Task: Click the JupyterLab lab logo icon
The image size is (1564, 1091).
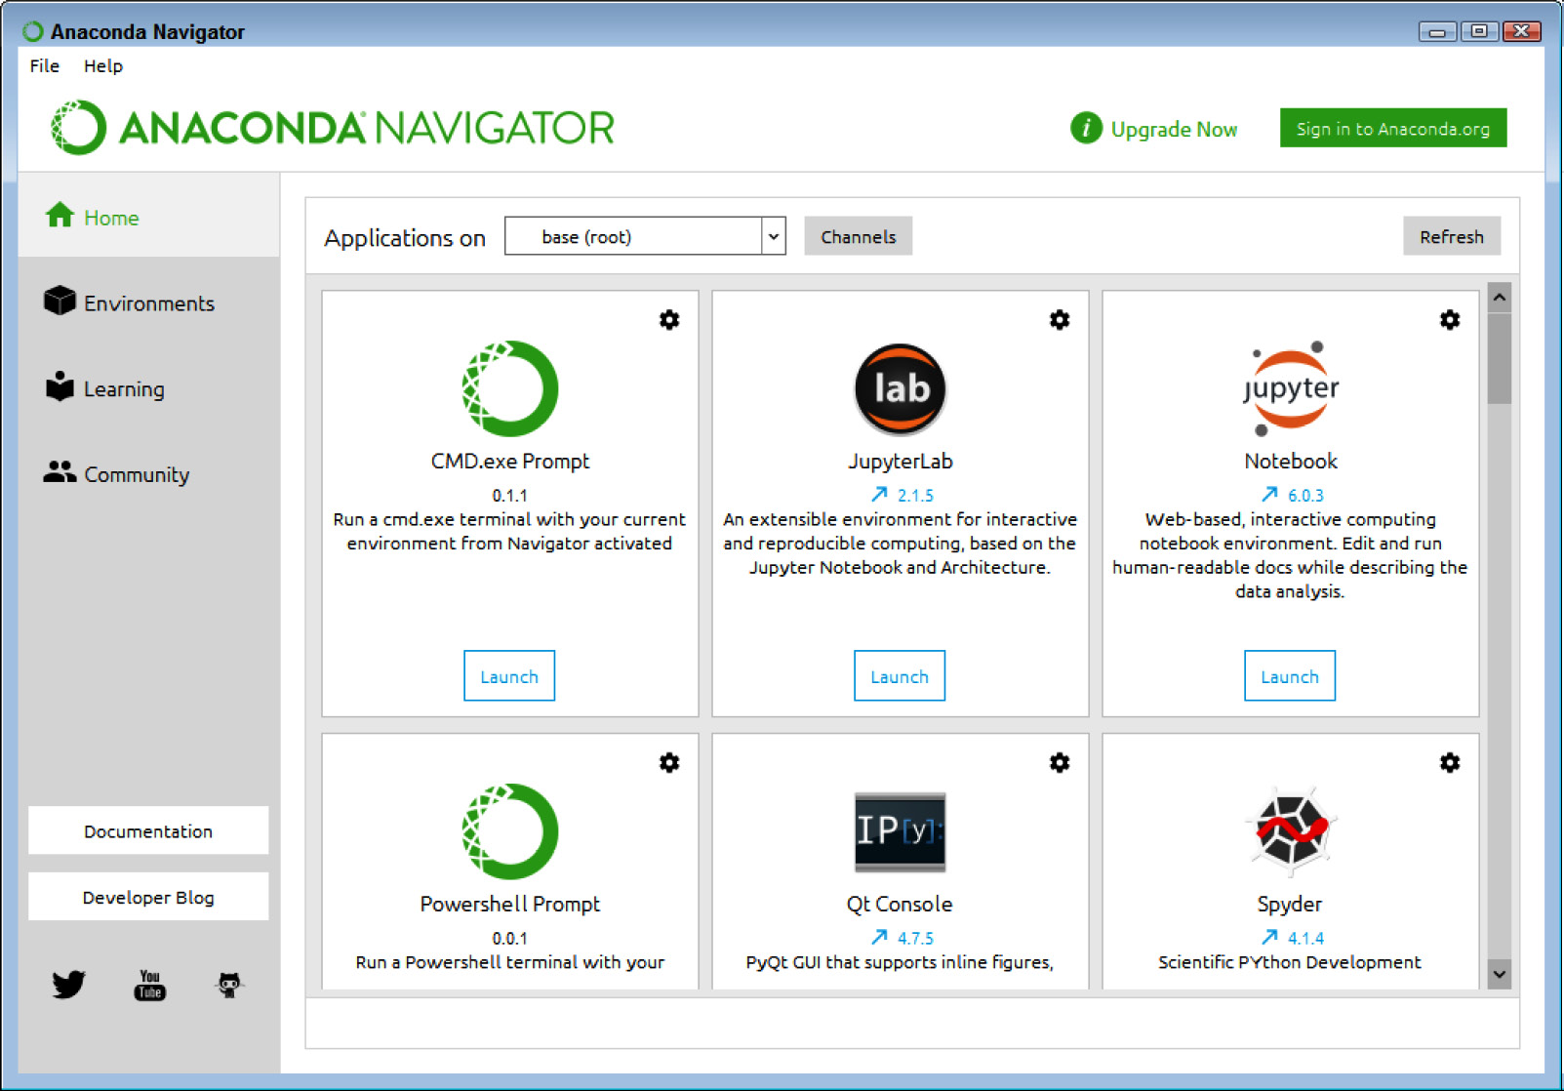Action: [900, 388]
